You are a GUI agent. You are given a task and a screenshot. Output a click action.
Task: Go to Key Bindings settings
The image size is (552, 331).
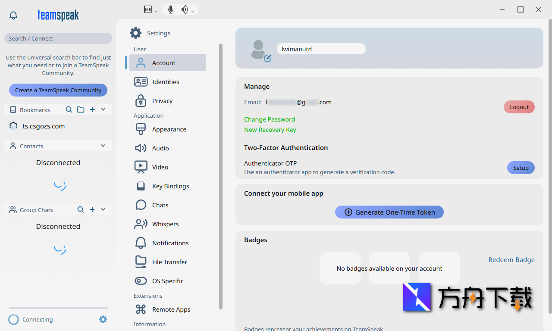[x=170, y=186]
